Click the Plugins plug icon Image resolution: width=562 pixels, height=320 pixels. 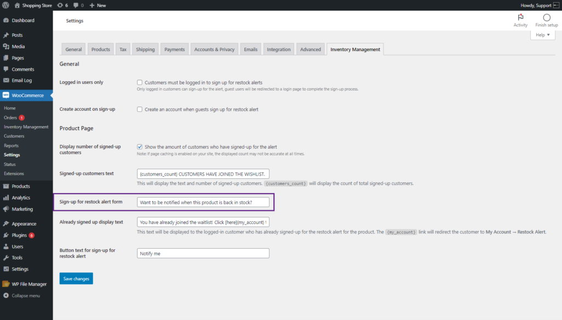6,235
